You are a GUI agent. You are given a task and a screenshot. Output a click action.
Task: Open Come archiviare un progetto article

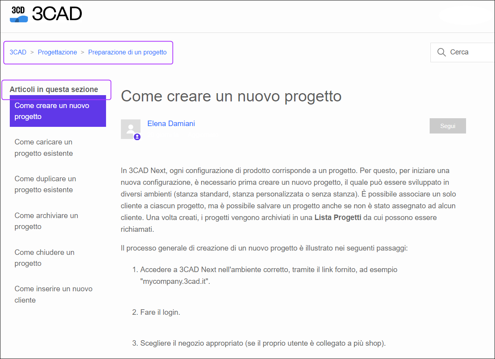pyautogui.click(x=46, y=221)
